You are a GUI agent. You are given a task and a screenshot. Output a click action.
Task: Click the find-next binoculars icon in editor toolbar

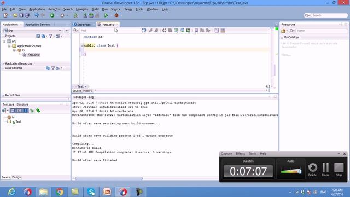(144, 31)
